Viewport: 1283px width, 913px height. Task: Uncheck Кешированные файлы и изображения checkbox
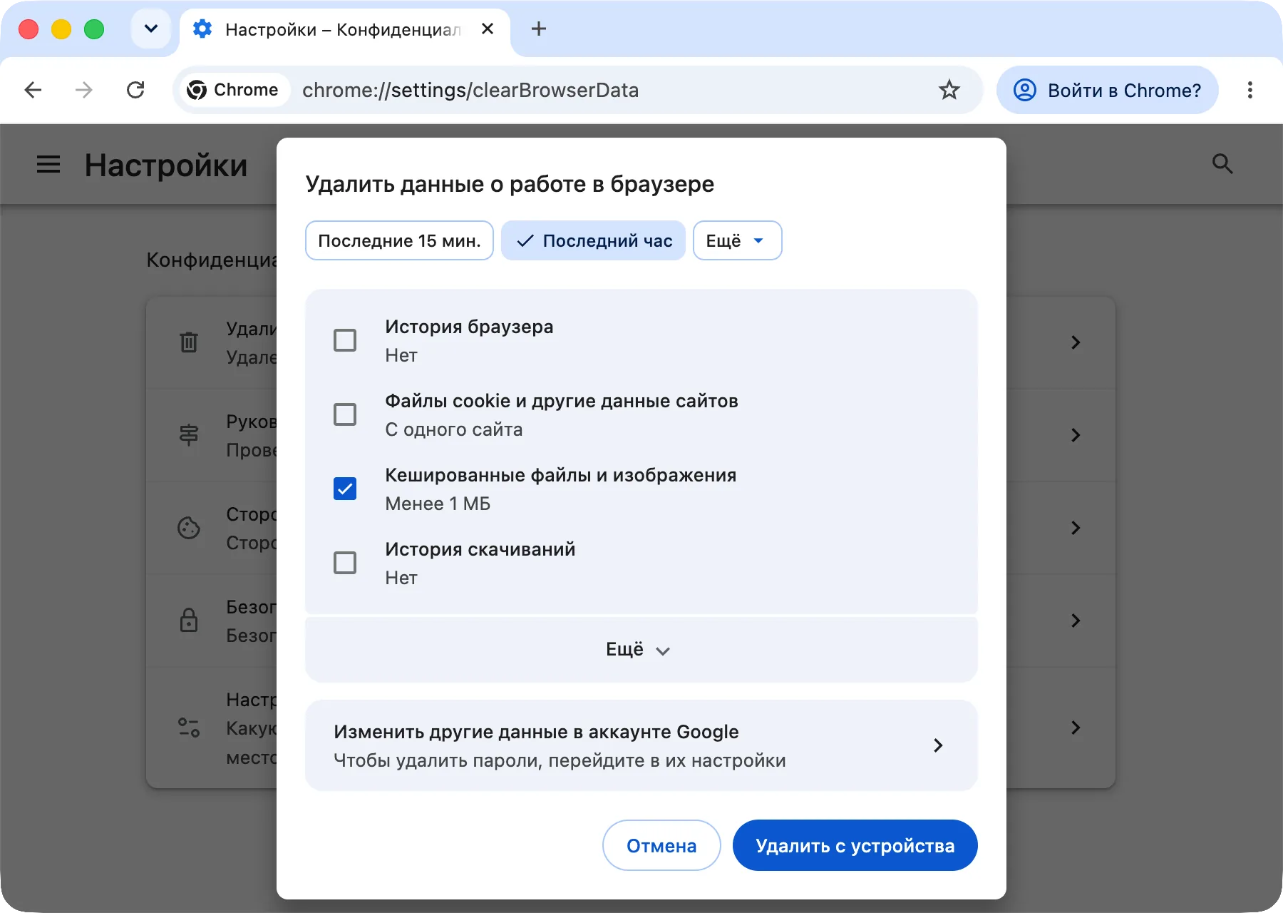coord(345,489)
